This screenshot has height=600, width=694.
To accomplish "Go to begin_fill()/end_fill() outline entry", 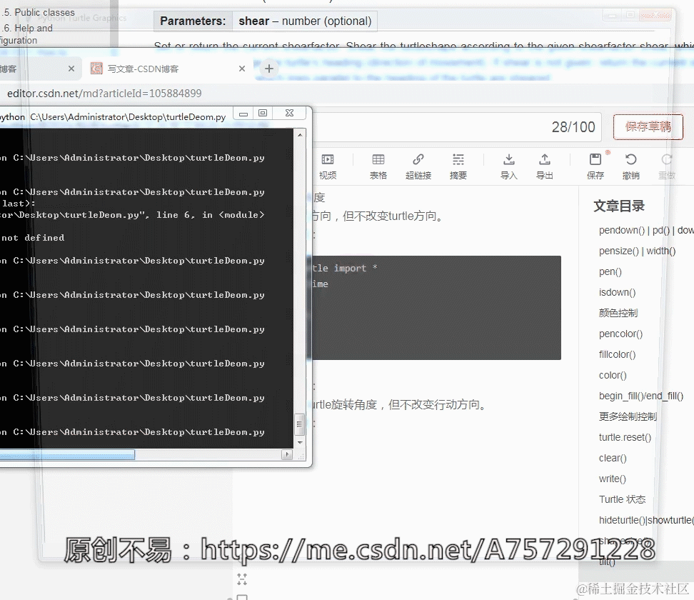I will coord(641,396).
